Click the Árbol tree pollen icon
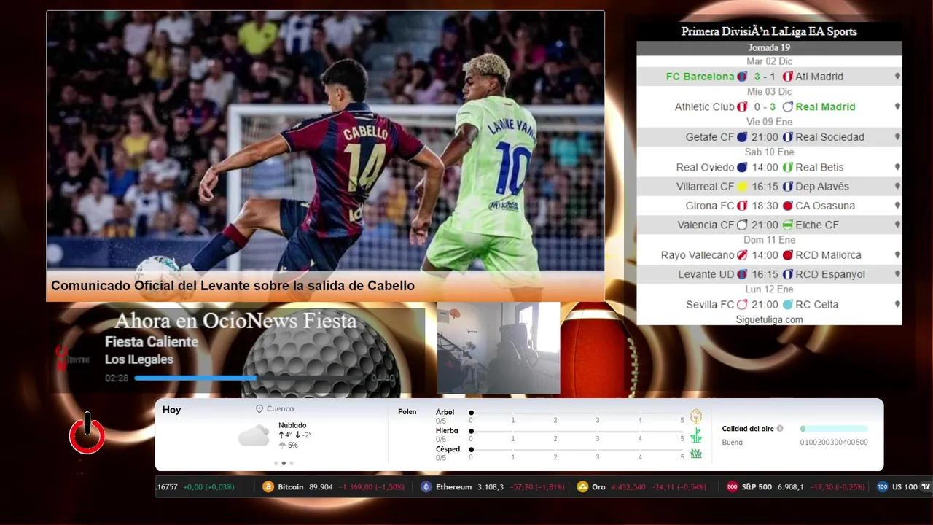Viewport: 933px width, 525px height. pyautogui.click(x=696, y=416)
